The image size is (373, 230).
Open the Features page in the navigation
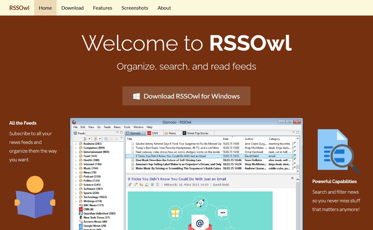[x=103, y=8]
